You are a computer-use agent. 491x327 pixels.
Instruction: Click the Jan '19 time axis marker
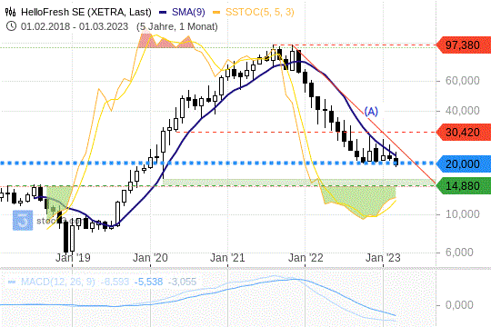point(73,258)
